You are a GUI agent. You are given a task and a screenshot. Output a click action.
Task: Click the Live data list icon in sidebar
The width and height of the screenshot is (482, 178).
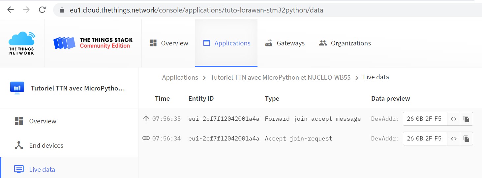click(19, 169)
